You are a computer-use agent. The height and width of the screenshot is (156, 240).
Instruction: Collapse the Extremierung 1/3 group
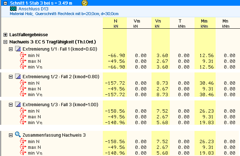coord(11,104)
